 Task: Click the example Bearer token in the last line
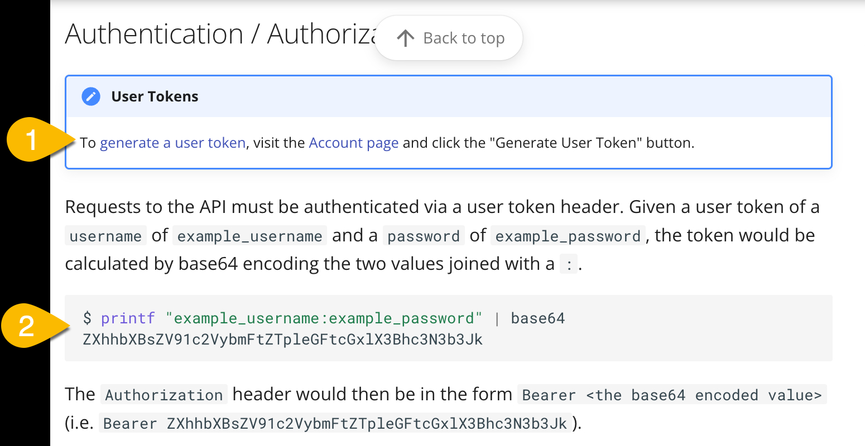[335, 424]
